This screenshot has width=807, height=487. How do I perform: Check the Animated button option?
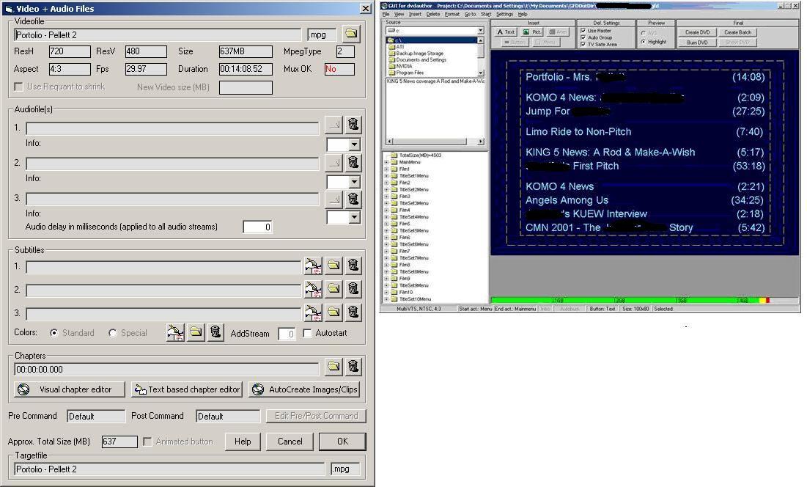[147, 442]
